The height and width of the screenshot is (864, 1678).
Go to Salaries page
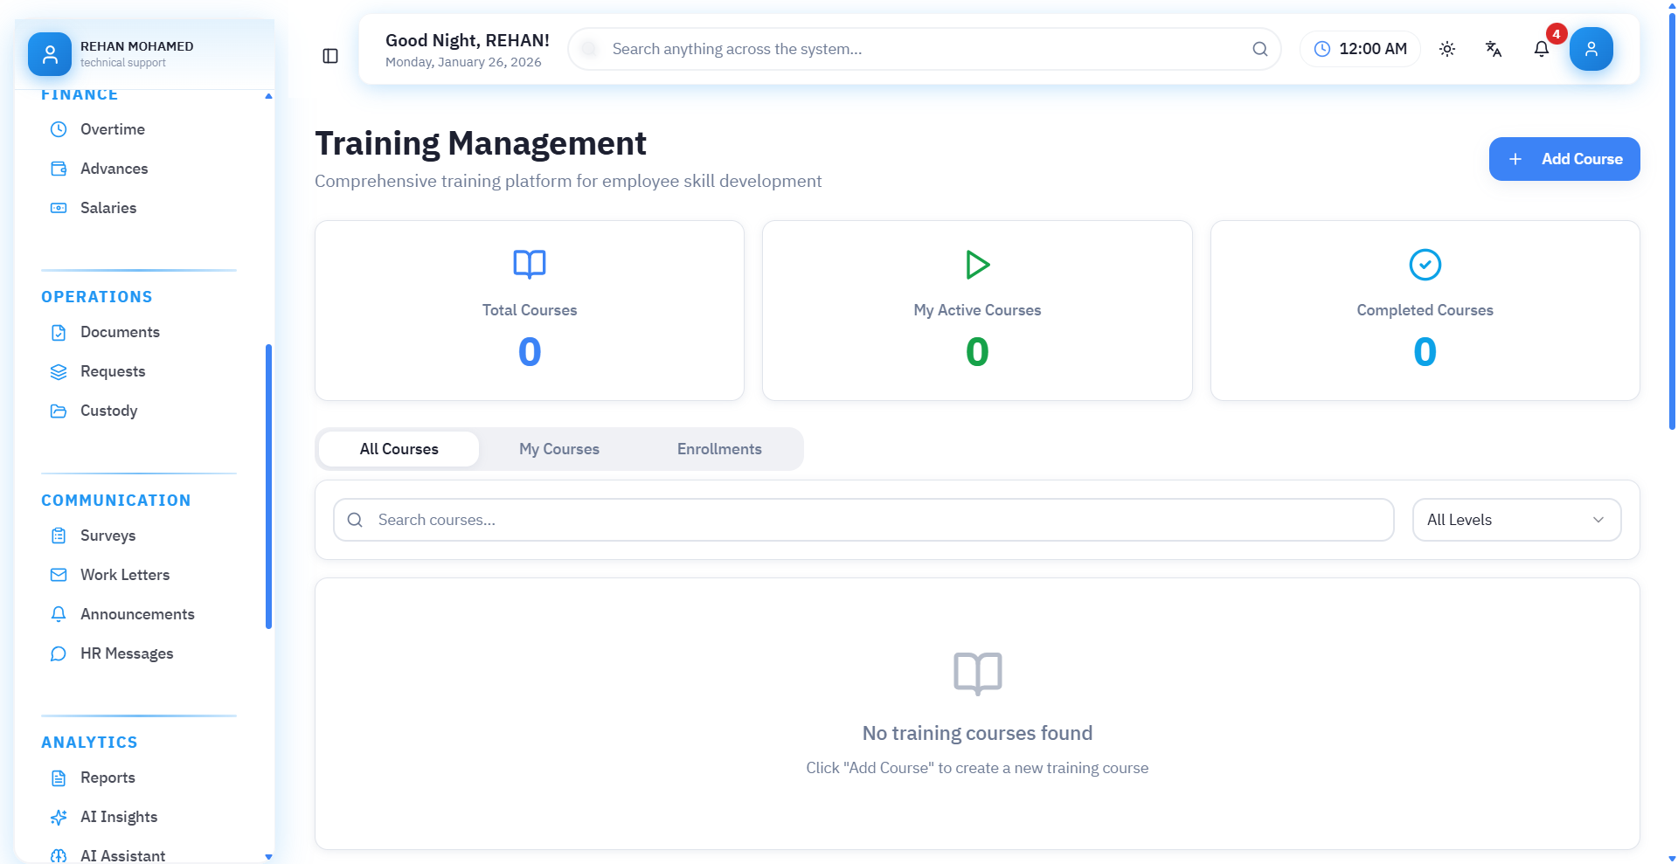107,208
